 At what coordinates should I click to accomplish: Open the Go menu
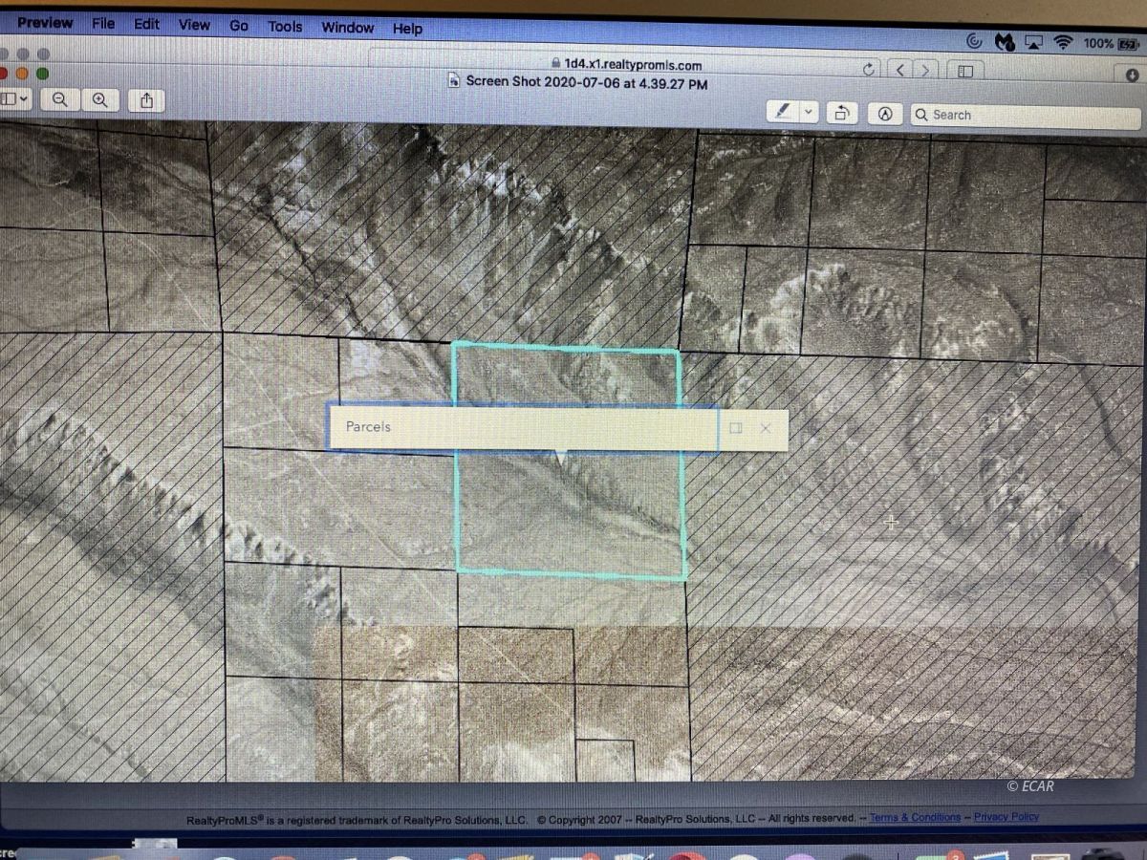[x=239, y=26]
